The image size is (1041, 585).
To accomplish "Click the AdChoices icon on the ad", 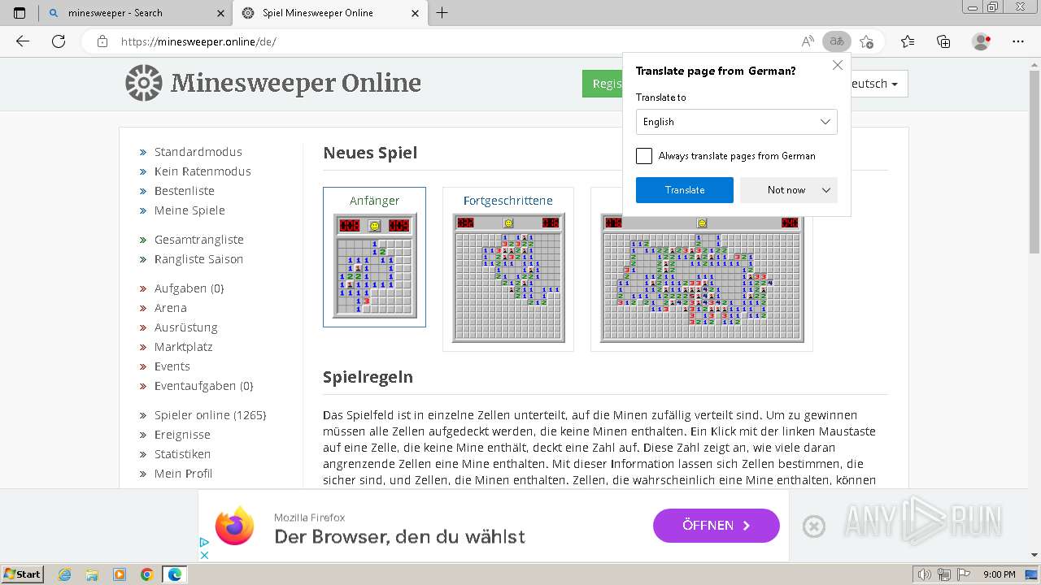I will tap(204, 543).
